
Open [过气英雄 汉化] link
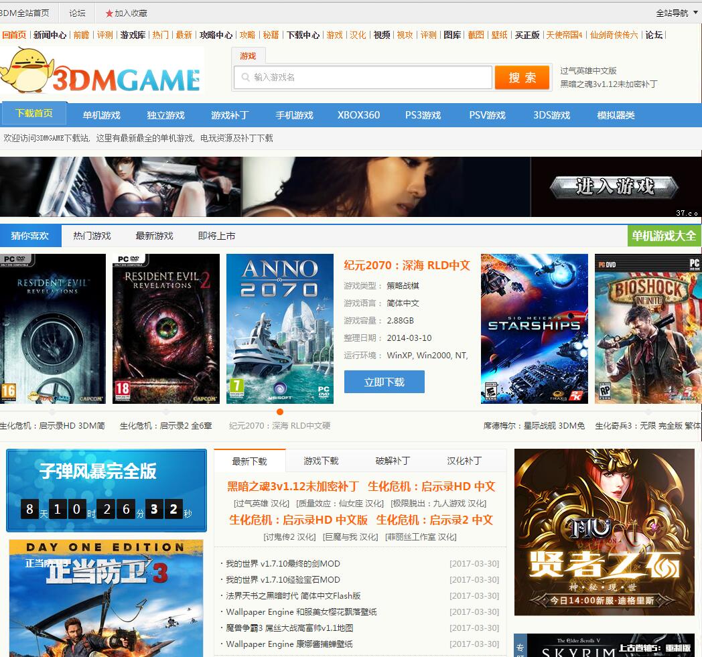coord(261,504)
